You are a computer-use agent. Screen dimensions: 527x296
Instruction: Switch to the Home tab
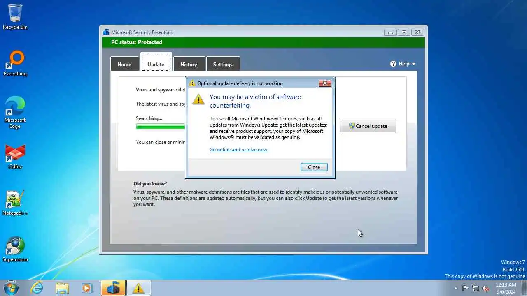pyautogui.click(x=124, y=64)
